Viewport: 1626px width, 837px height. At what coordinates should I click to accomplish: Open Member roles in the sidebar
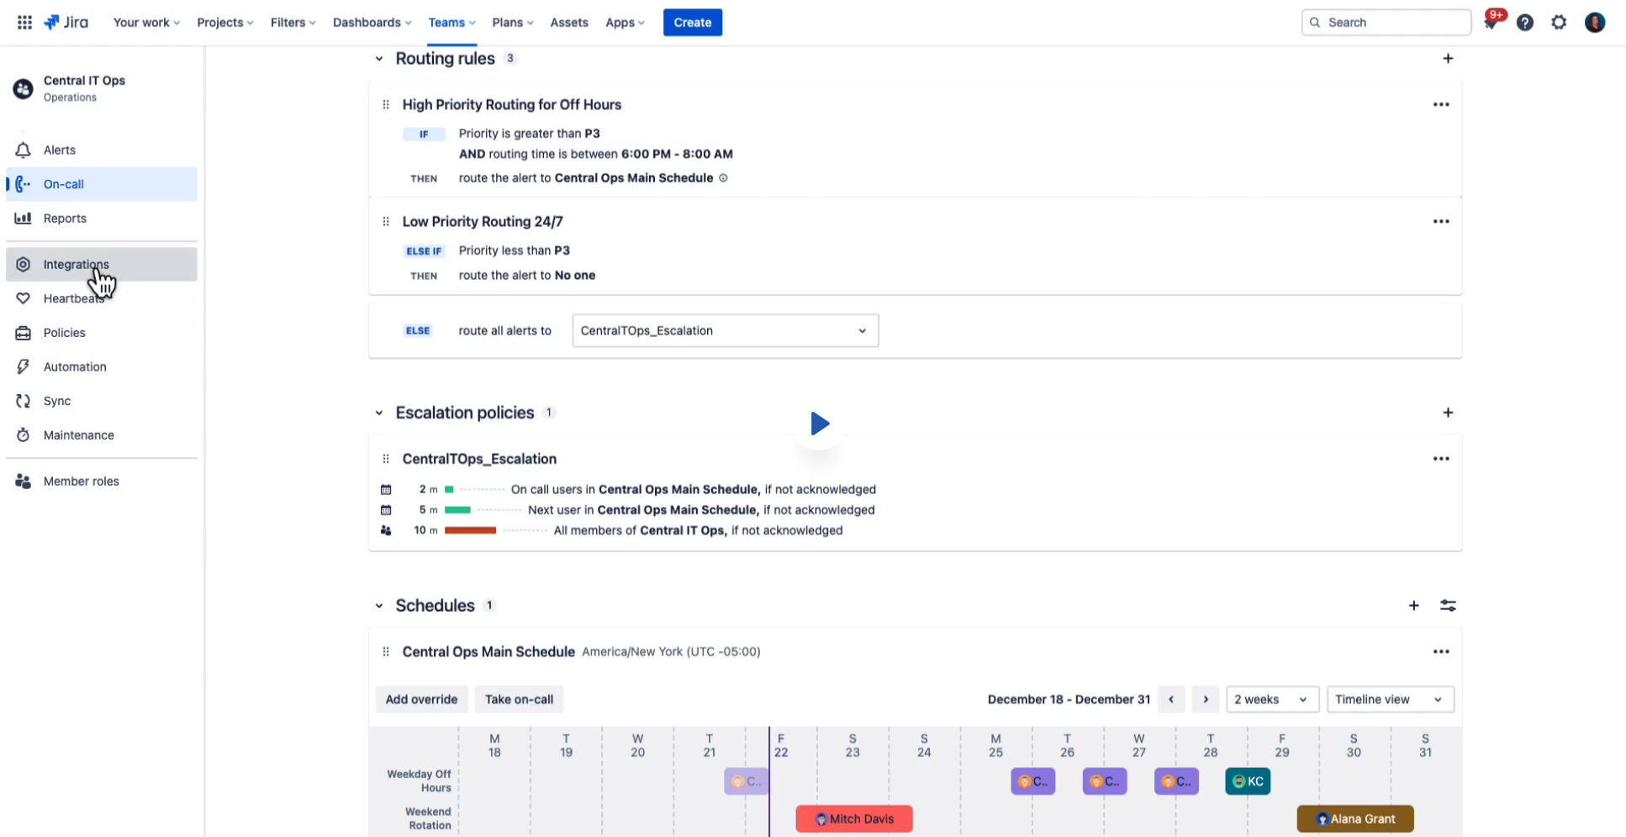pos(81,481)
